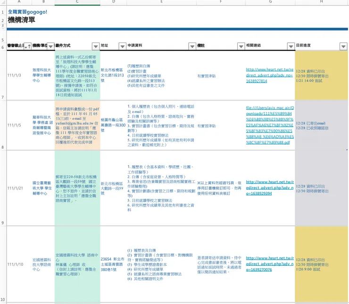Select application materials cell starting 1. 個人履歷表
349x304 pixels.
161,126
